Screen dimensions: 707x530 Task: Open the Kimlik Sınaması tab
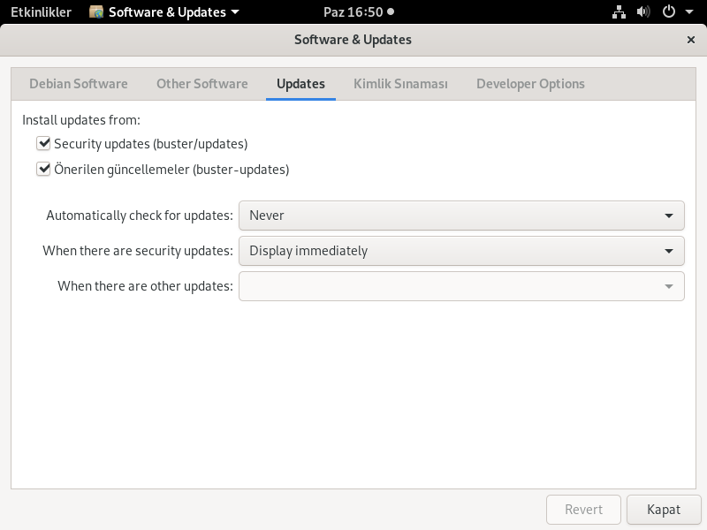pos(400,84)
